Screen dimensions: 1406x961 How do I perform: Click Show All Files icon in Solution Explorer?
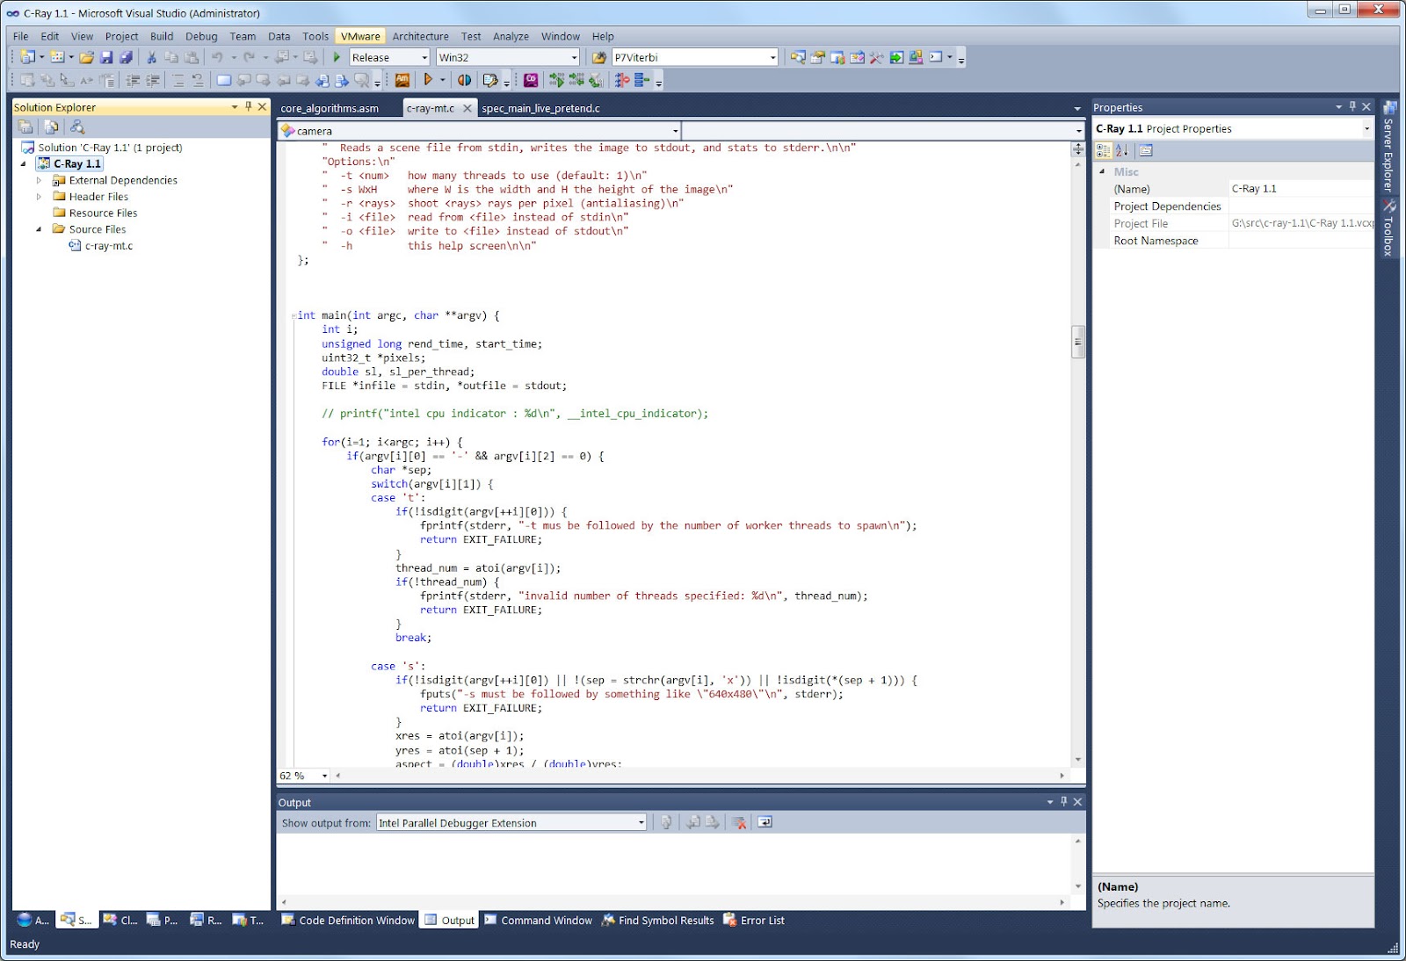click(x=52, y=126)
